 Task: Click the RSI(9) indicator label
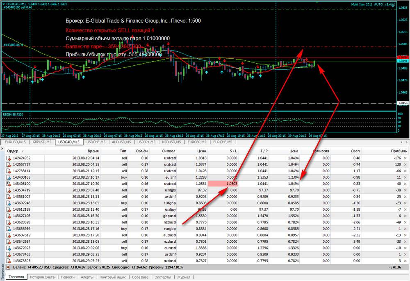(13, 114)
